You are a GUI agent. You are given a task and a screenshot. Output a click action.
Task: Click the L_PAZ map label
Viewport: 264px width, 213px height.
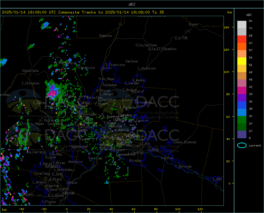[x=217, y=179]
